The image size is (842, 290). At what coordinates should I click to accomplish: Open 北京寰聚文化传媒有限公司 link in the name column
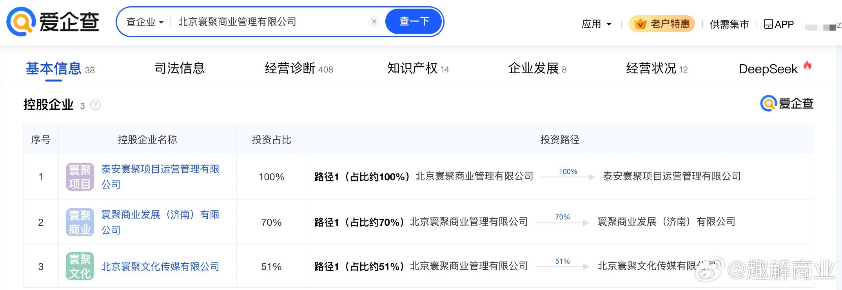coord(160,266)
